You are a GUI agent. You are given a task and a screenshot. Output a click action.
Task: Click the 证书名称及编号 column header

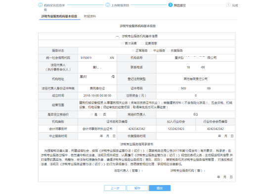[x=117, y=121]
